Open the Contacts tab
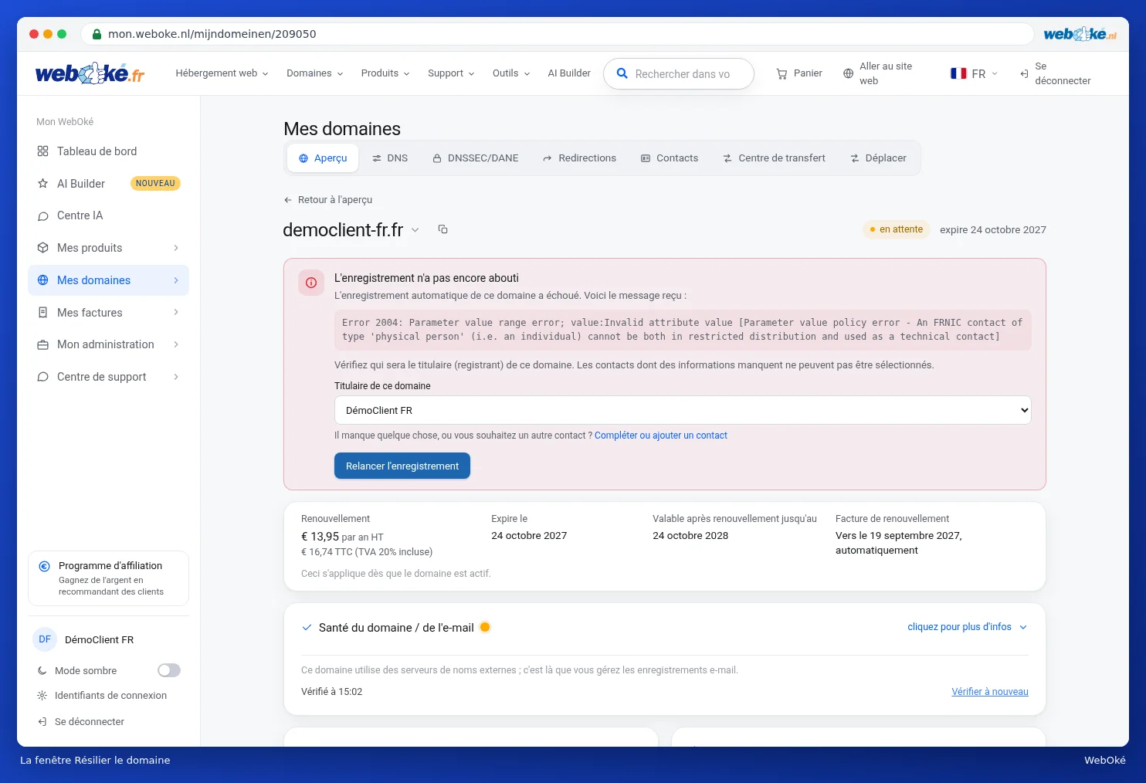 click(x=670, y=158)
